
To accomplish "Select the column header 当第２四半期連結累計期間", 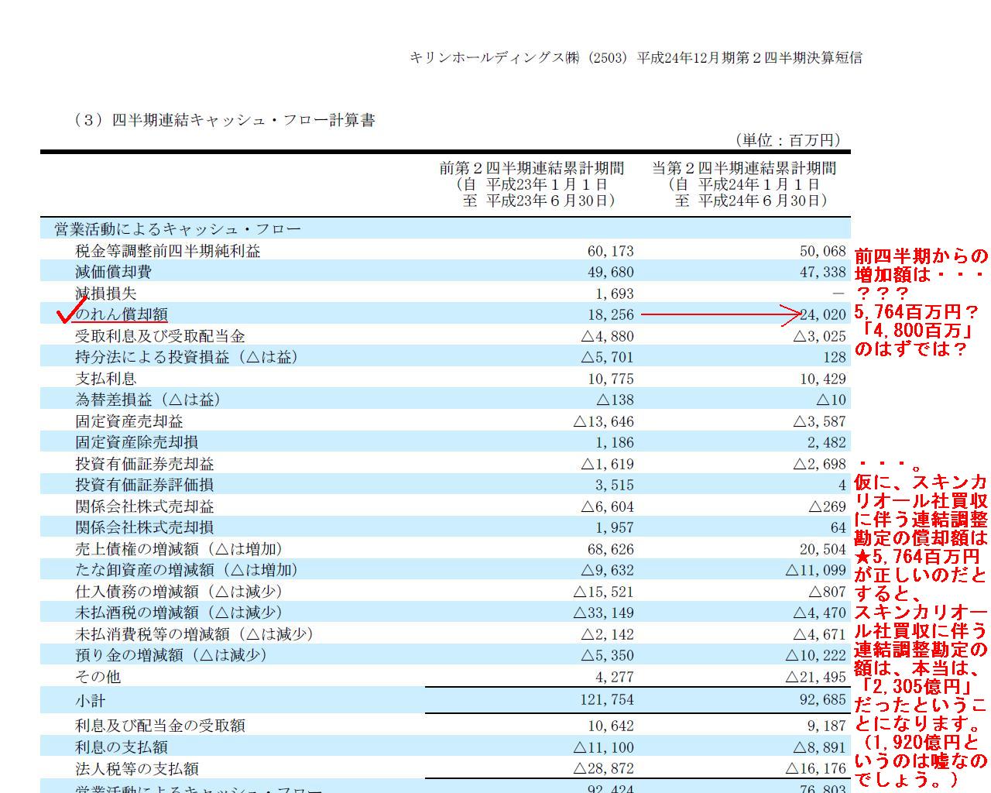I will (744, 168).
